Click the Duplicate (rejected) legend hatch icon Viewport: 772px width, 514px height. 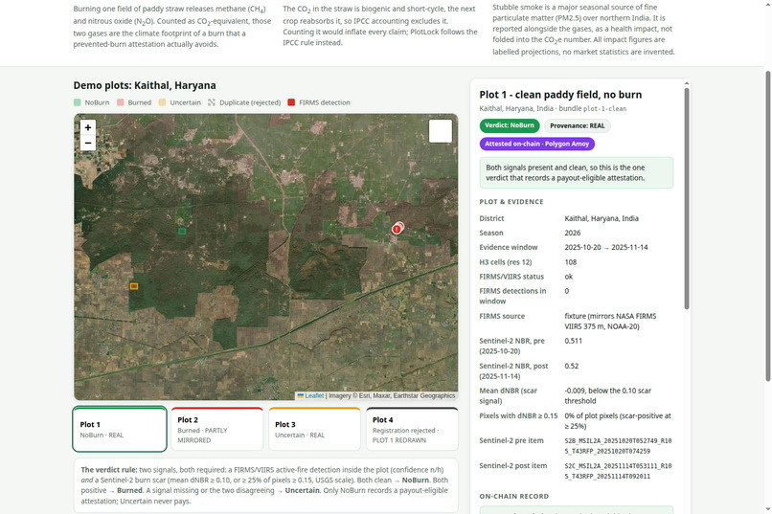[212, 102]
